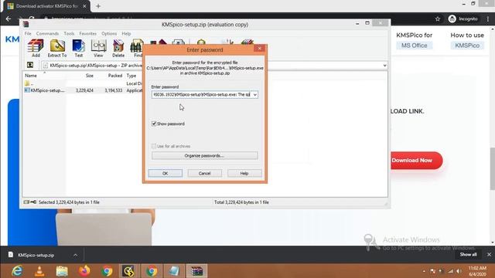Viewport: 495px width, 278px height.
Task: Open the File menu in WinRAR
Action: click(x=28, y=33)
